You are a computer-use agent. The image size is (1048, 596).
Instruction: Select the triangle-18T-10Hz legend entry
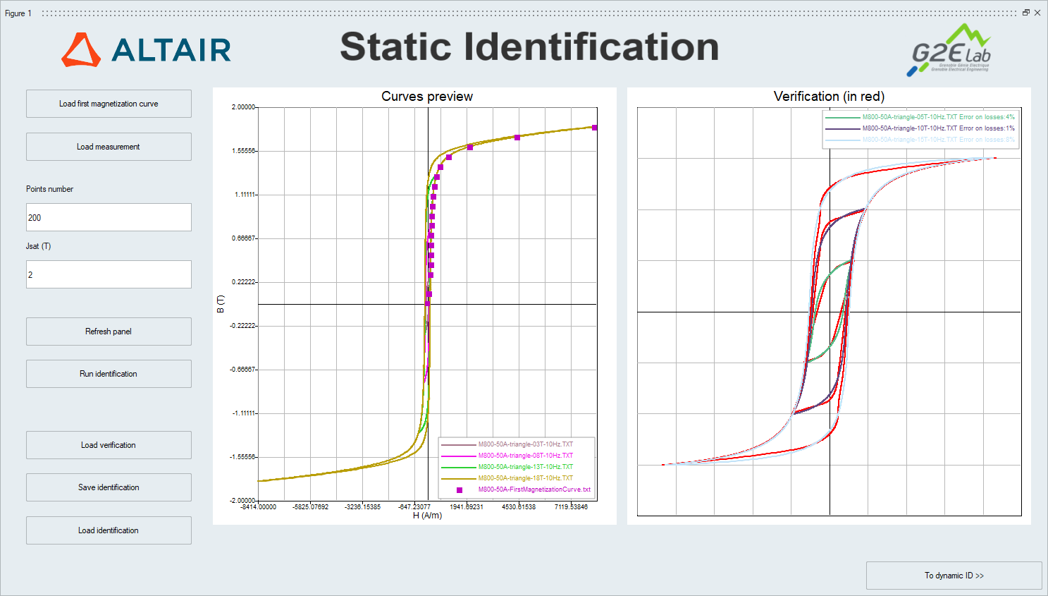pos(525,478)
